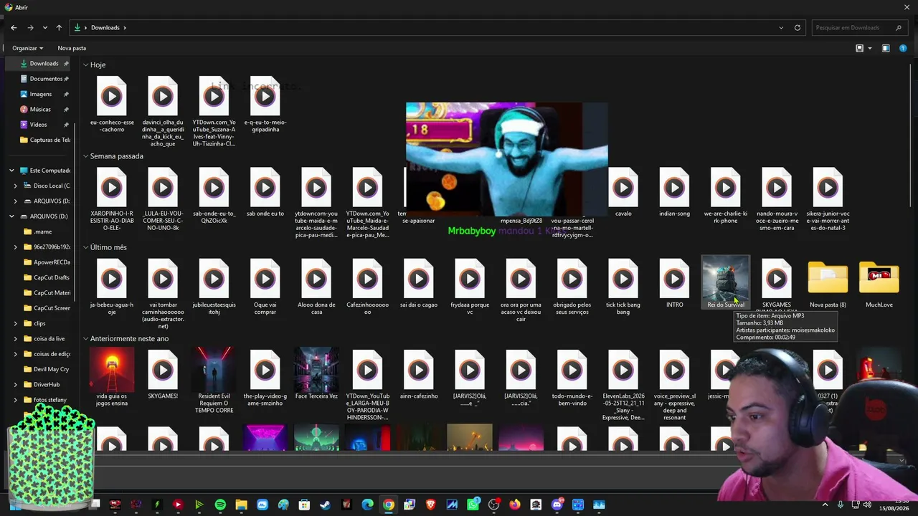The height and width of the screenshot is (516, 918).
Task: Select the MuchLove folder
Action: (879, 283)
